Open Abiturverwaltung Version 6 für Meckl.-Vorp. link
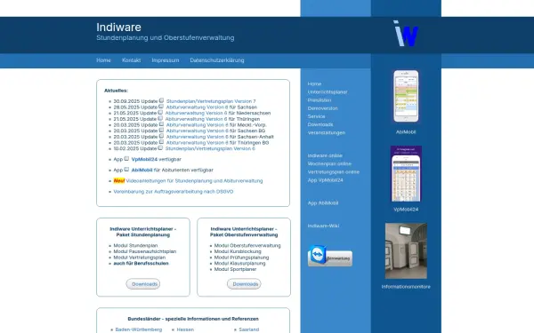 pos(198,124)
